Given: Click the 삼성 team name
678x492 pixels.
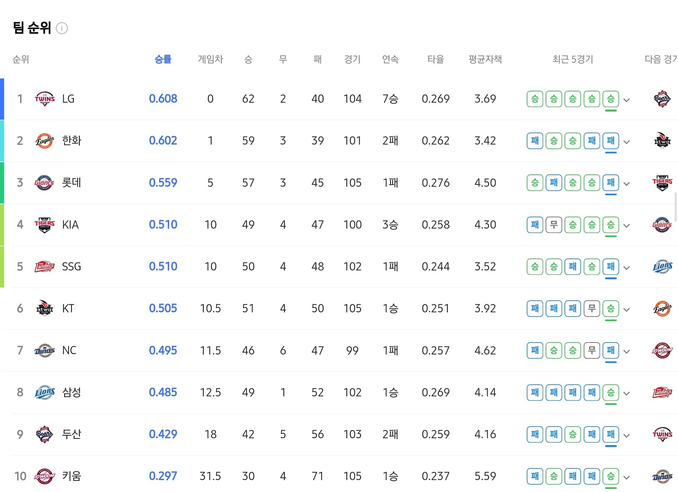Looking at the screenshot, I should [72, 392].
